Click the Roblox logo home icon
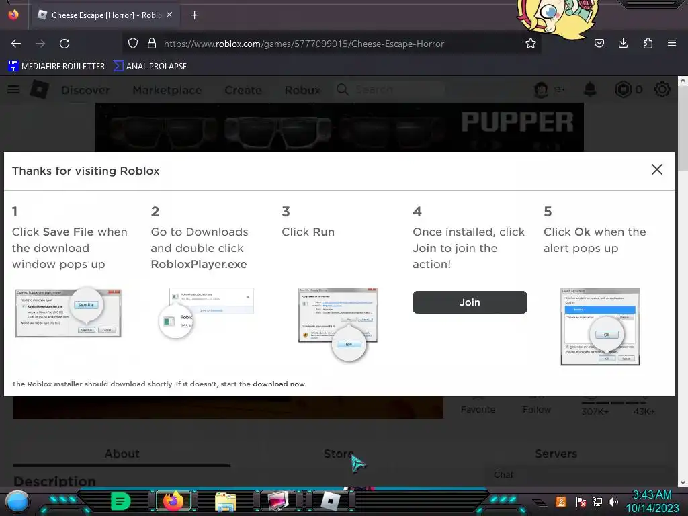The height and width of the screenshot is (516, 688). [x=40, y=89]
